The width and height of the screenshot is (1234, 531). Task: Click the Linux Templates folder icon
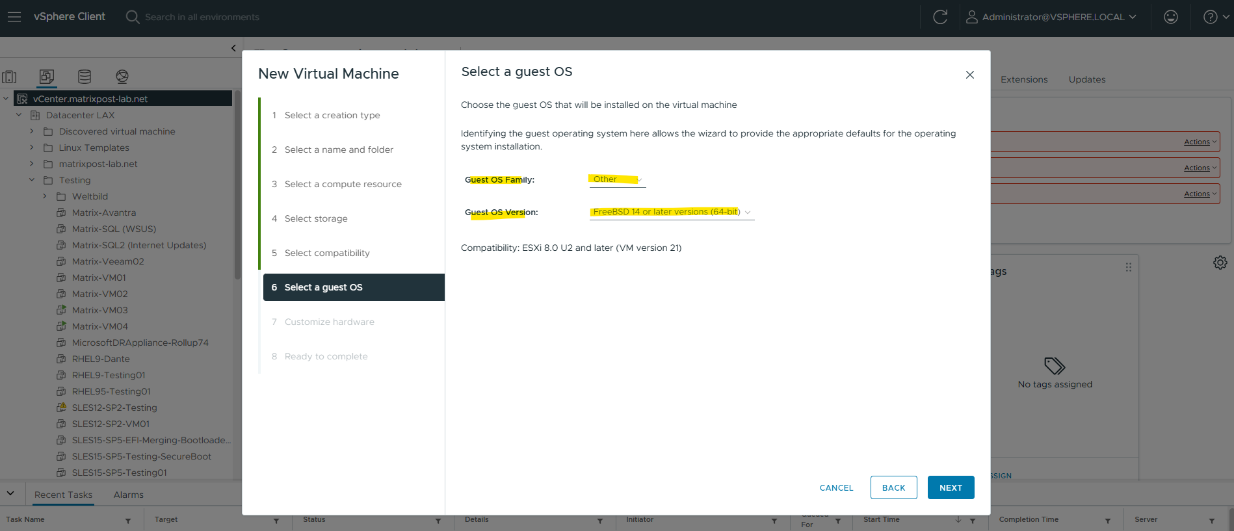48,148
